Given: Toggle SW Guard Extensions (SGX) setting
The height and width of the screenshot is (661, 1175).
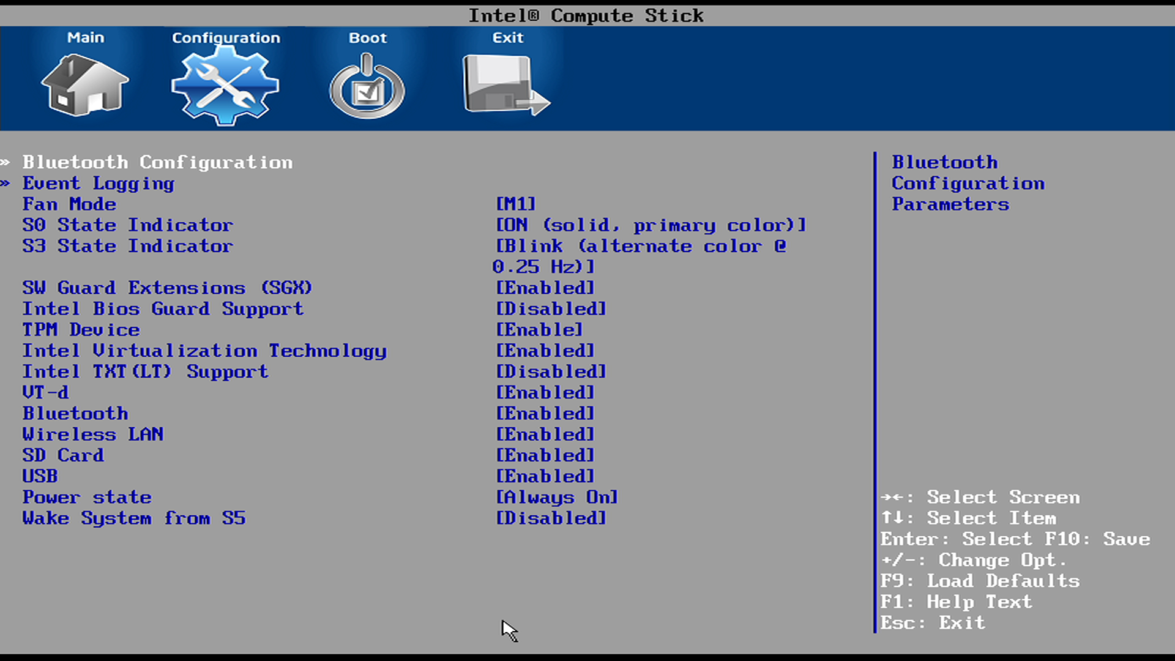Looking at the screenshot, I should pyautogui.click(x=167, y=288).
